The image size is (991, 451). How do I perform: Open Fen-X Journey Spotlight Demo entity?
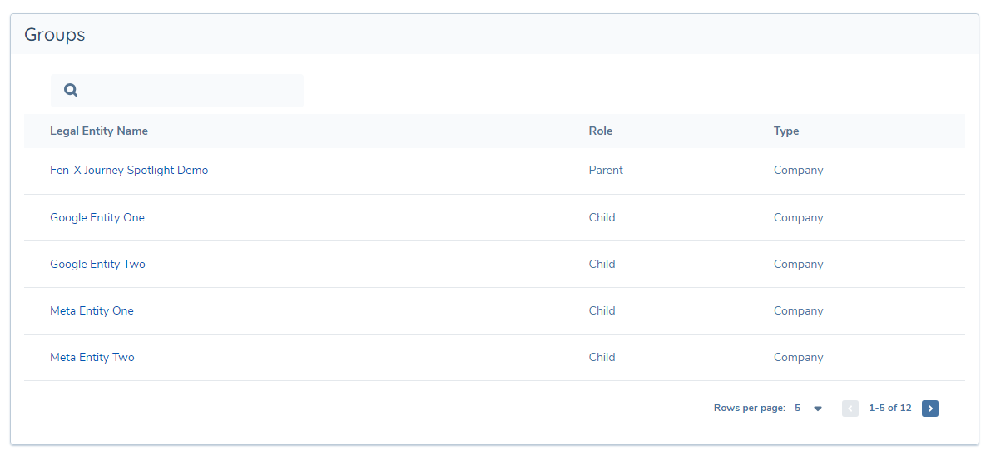click(x=129, y=171)
